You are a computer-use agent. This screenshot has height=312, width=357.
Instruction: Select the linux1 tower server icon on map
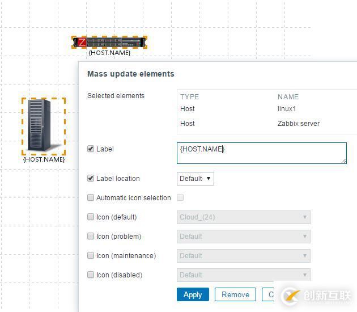pos(44,126)
